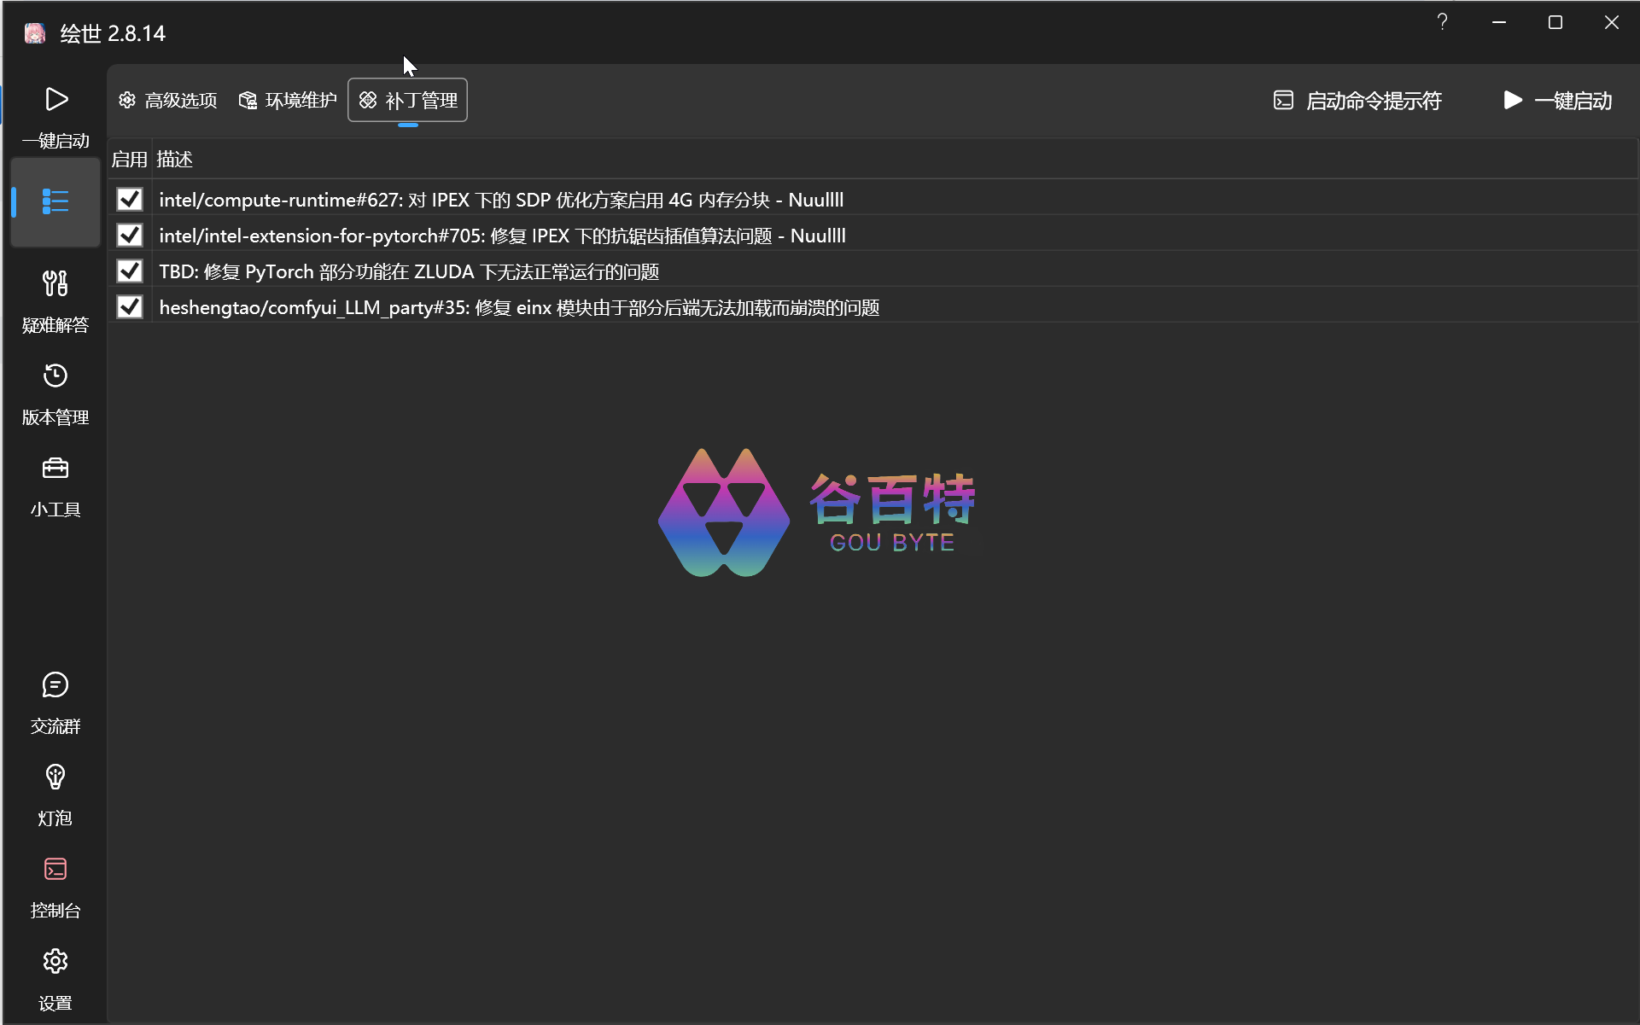Switch to the 高级选项 tab
This screenshot has height=1025, width=1640.
click(x=168, y=101)
